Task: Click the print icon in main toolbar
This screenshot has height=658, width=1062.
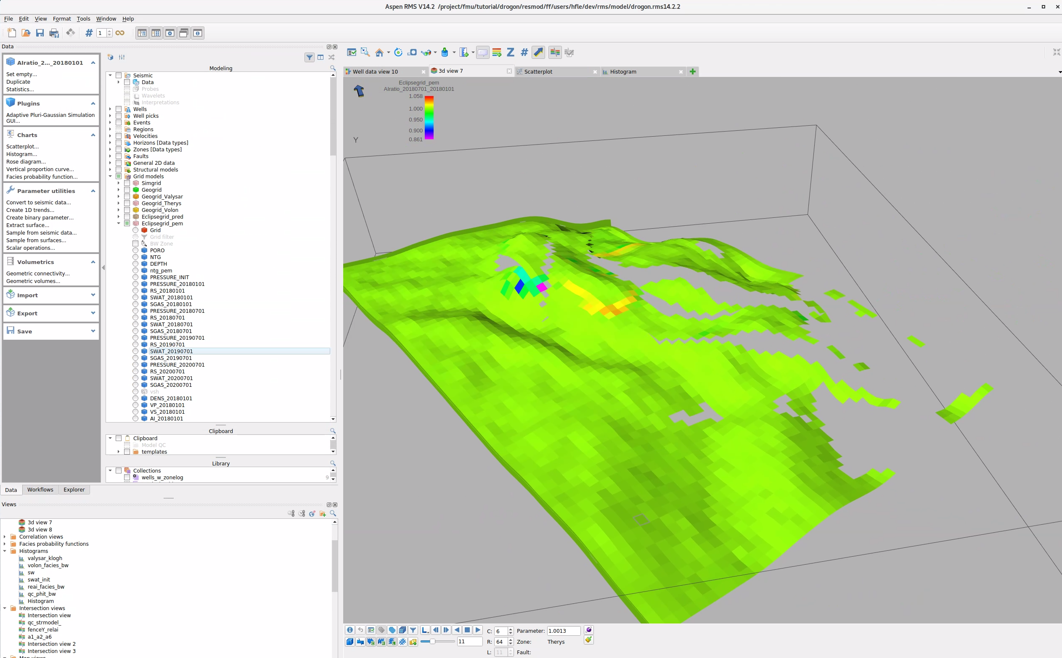Action: [54, 33]
